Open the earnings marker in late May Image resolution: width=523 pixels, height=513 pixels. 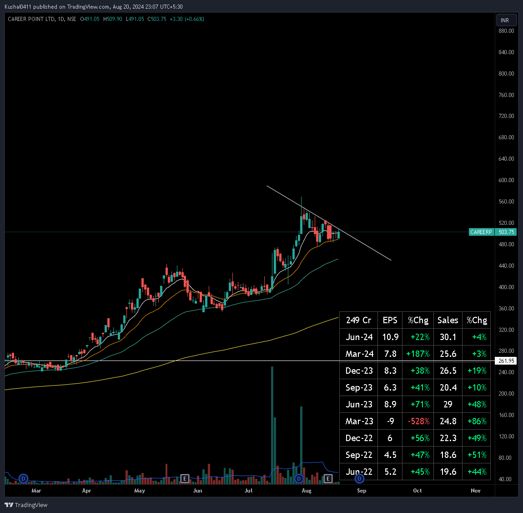(185, 478)
